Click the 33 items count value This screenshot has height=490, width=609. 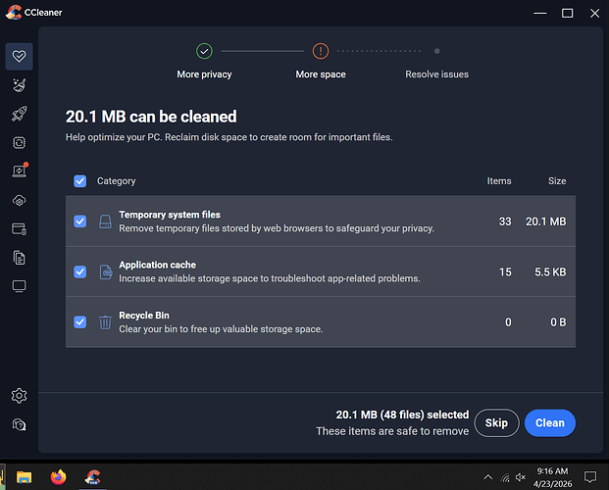pyautogui.click(x=505, y=221)
